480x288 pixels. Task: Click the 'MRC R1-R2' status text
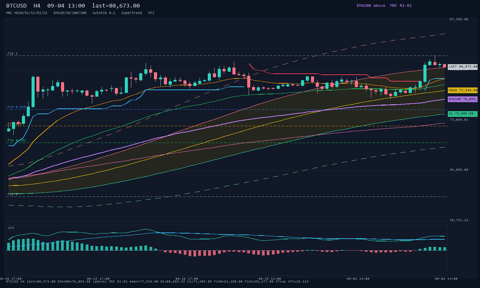(401, 5)
